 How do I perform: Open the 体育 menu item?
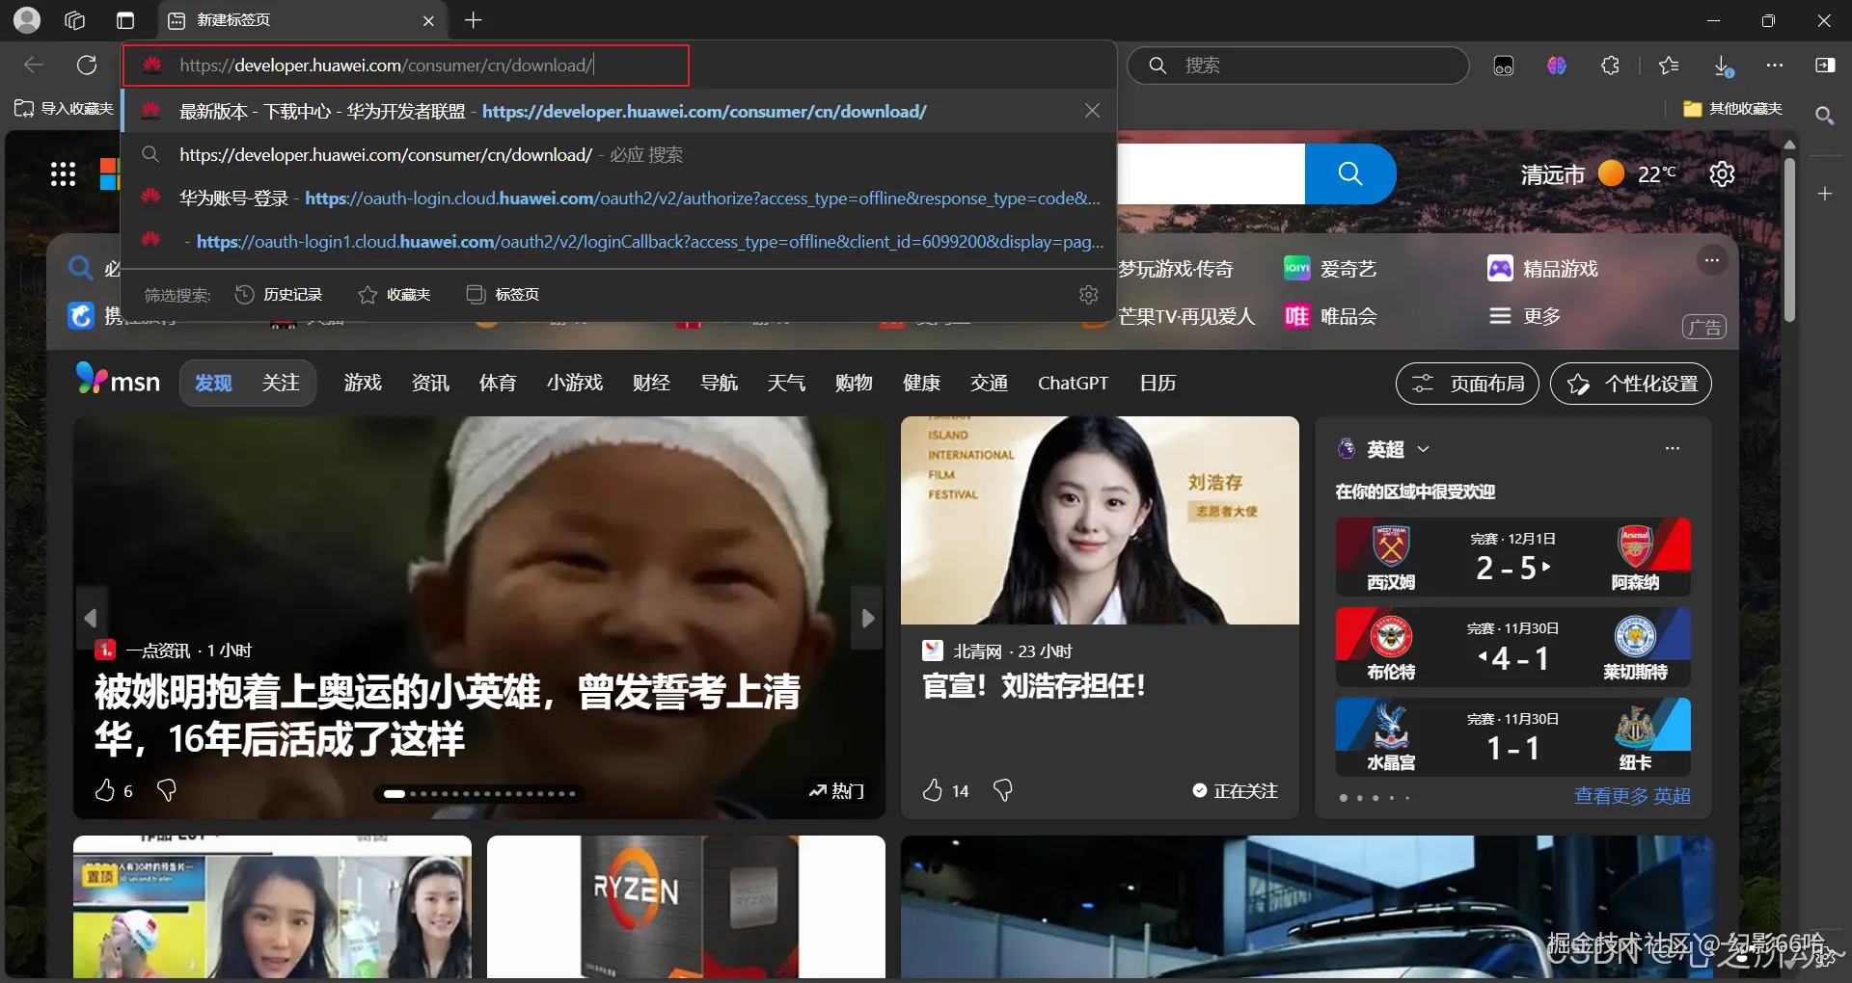click(x=498, y=384)
